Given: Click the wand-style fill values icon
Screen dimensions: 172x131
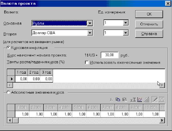Looking at the screenshot, I should 147,100.
